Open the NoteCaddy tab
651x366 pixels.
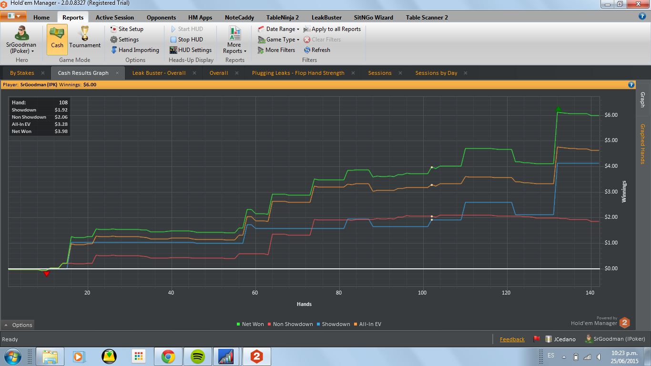[239, 18]
